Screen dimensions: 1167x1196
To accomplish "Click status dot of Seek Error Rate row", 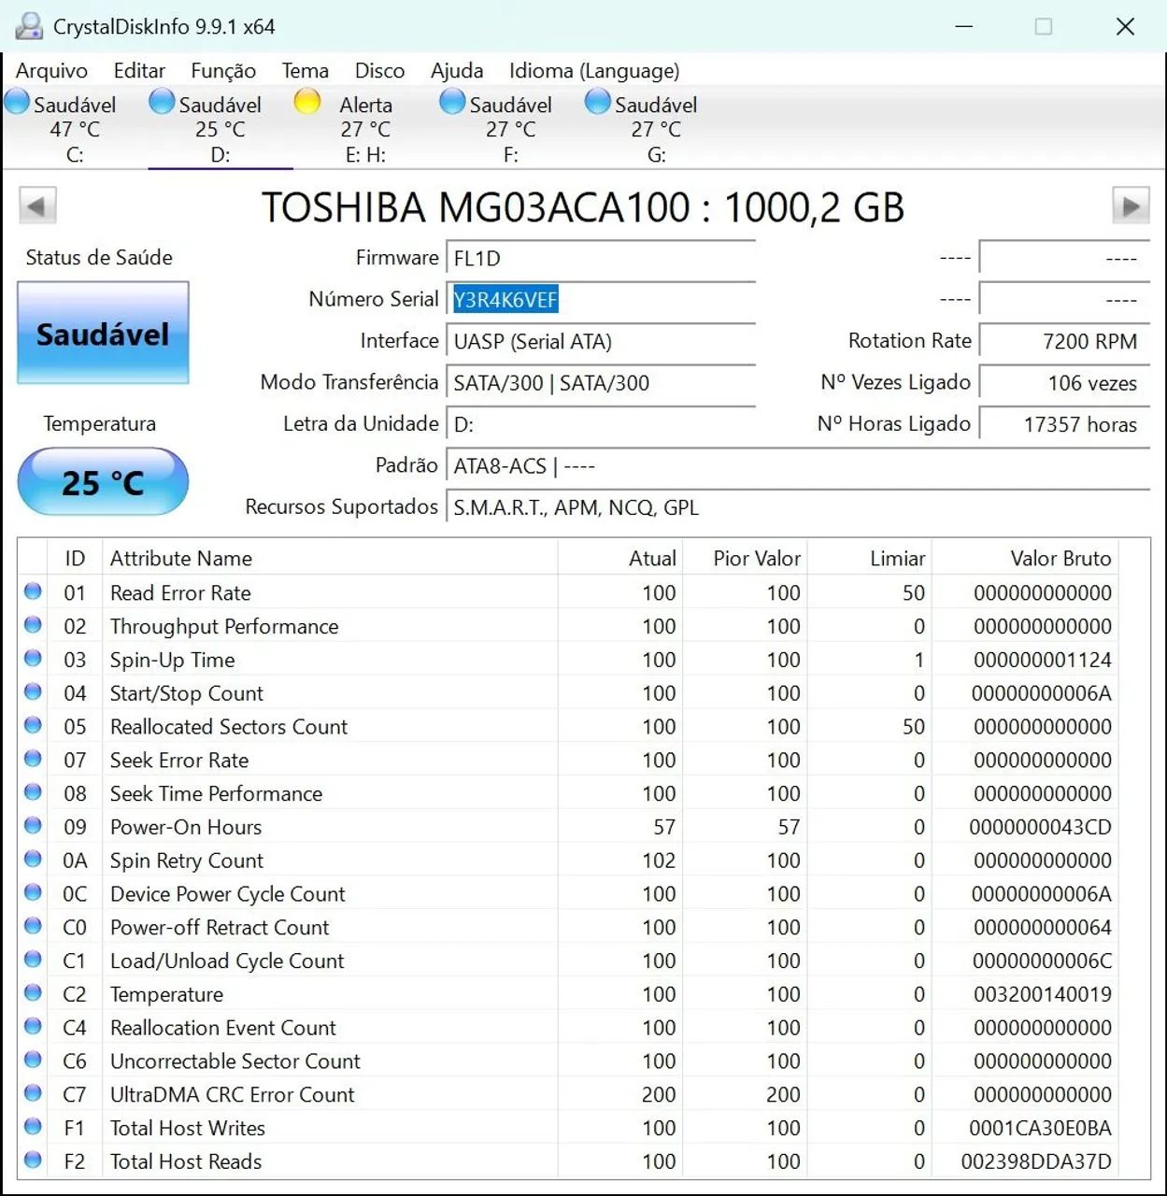I will click(33, 759).
